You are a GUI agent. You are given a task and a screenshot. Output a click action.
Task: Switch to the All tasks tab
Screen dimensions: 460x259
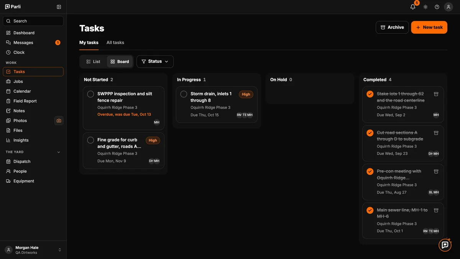click(x=115, y=43)
